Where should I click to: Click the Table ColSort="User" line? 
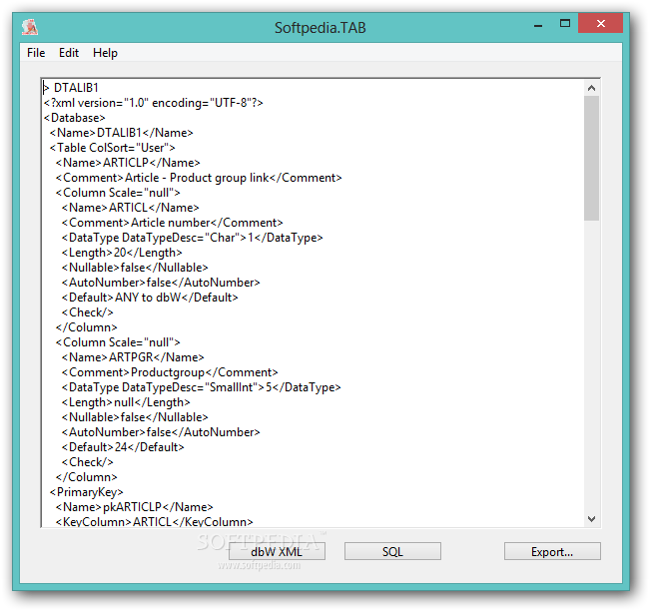click(x=113, y=148)
